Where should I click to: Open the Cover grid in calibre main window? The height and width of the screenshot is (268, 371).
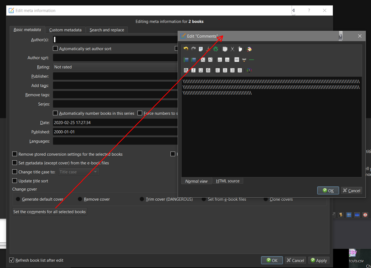(x=349, y=215)
